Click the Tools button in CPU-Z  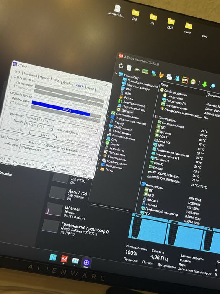(44, 166)
